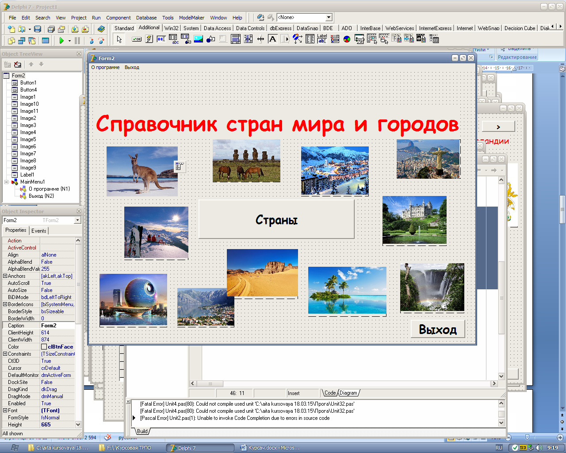Image resolution: width=566 pixels, height=453 pixels.
Task: Open the Component menu
Action: click(x=118, y=18)
